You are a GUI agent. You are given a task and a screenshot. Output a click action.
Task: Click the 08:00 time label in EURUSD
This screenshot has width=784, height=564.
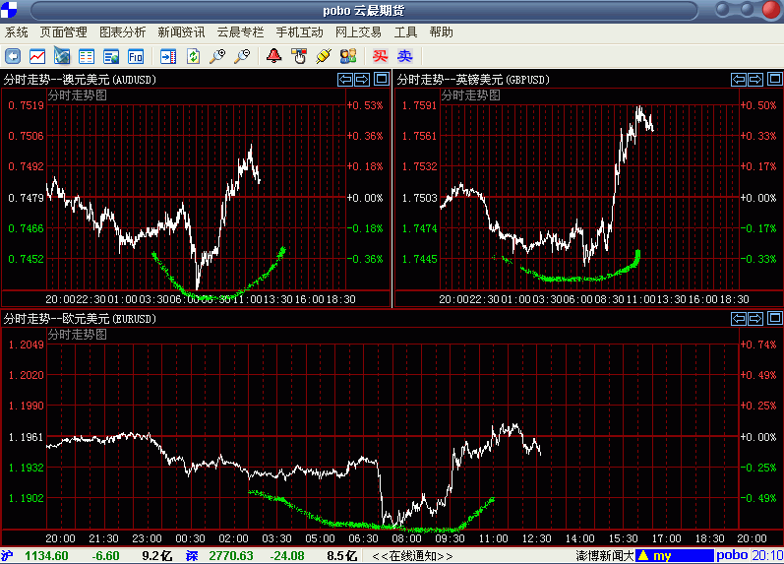click(406, 539)
